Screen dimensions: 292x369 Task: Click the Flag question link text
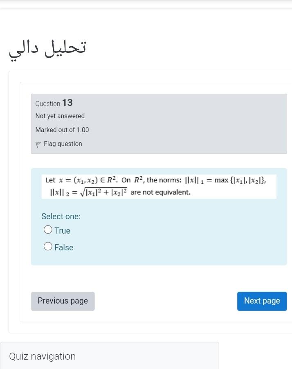point(63,144)
